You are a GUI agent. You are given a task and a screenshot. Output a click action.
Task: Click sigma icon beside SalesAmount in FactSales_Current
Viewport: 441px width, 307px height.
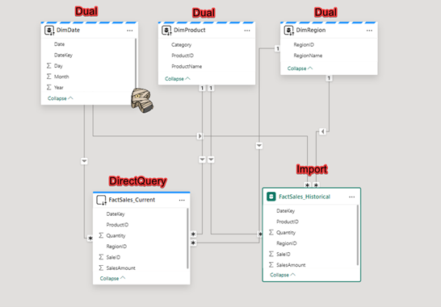pyautogui.click(x=101, y=268)
